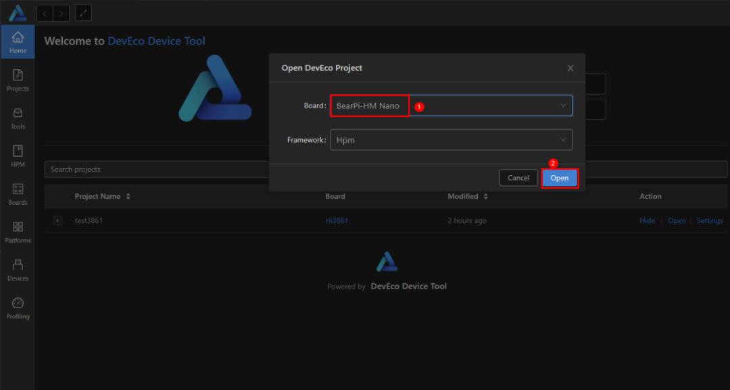
Task: Sort by Modified column arrows
Action: 485,197
